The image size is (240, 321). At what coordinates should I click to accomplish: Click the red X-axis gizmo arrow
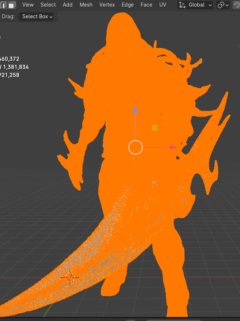[x=174, y=148]
